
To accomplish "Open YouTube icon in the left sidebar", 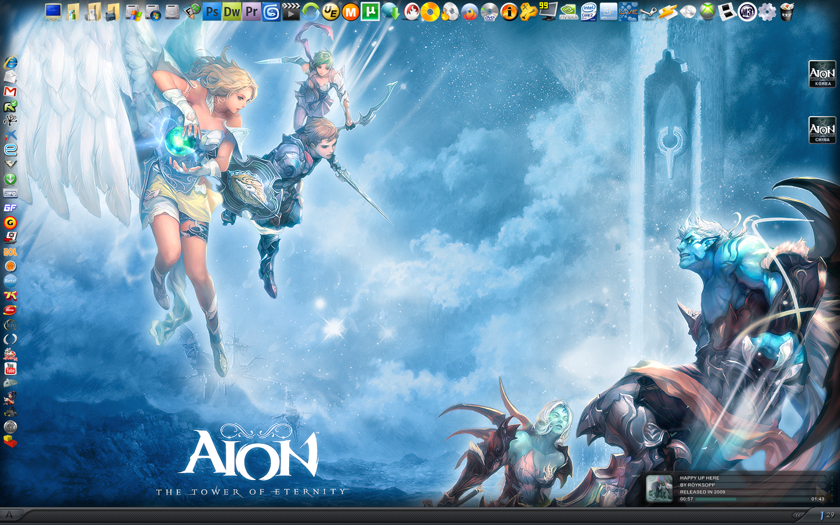I will point(10,369).
